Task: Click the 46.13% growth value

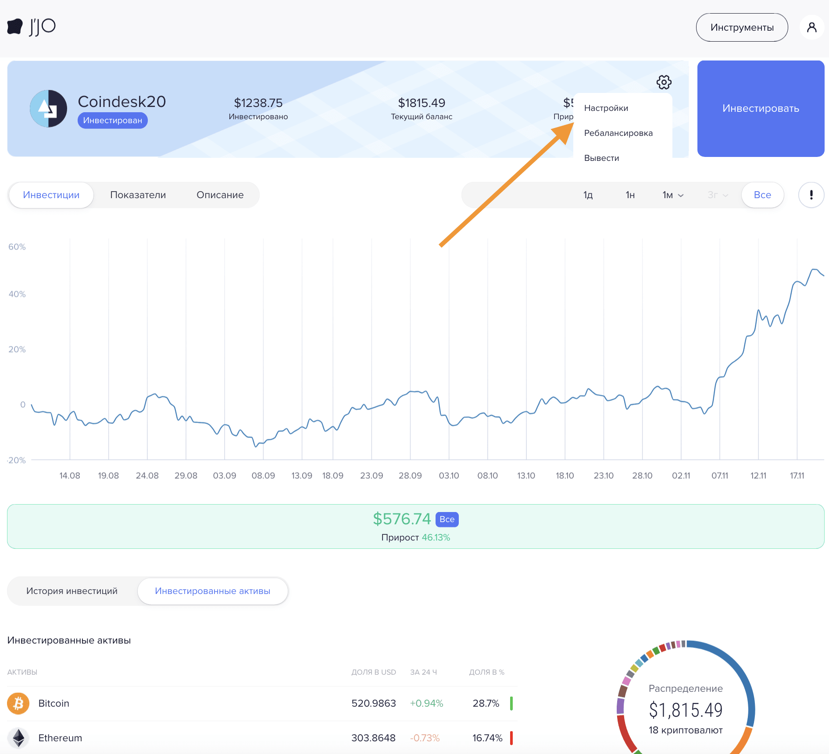Action: (x=436, y=537)
